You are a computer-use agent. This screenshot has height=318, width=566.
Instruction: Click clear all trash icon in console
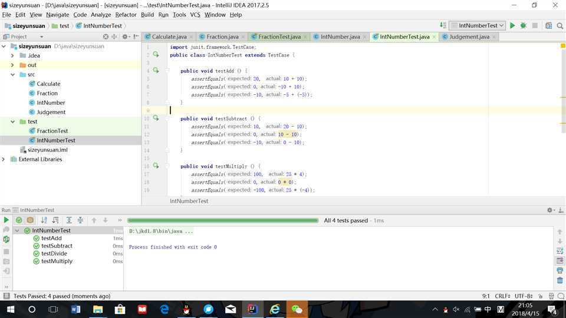point(560,280)
